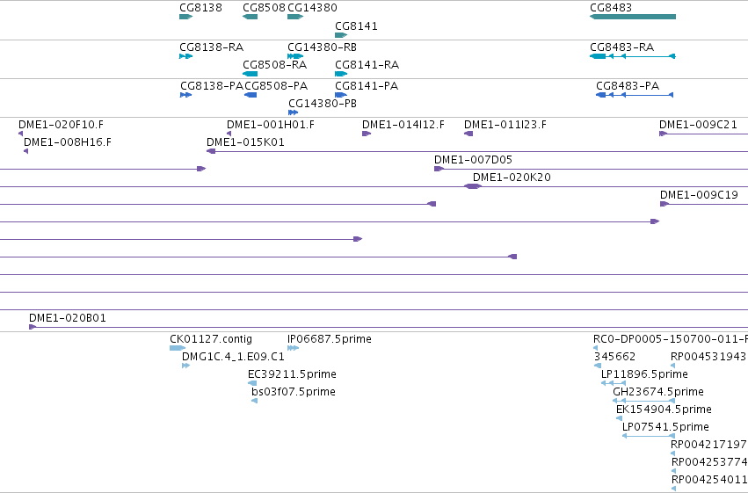748x493 pixels.
Task: Select the CG8483-PA protein feature
Action: point(635,95)
